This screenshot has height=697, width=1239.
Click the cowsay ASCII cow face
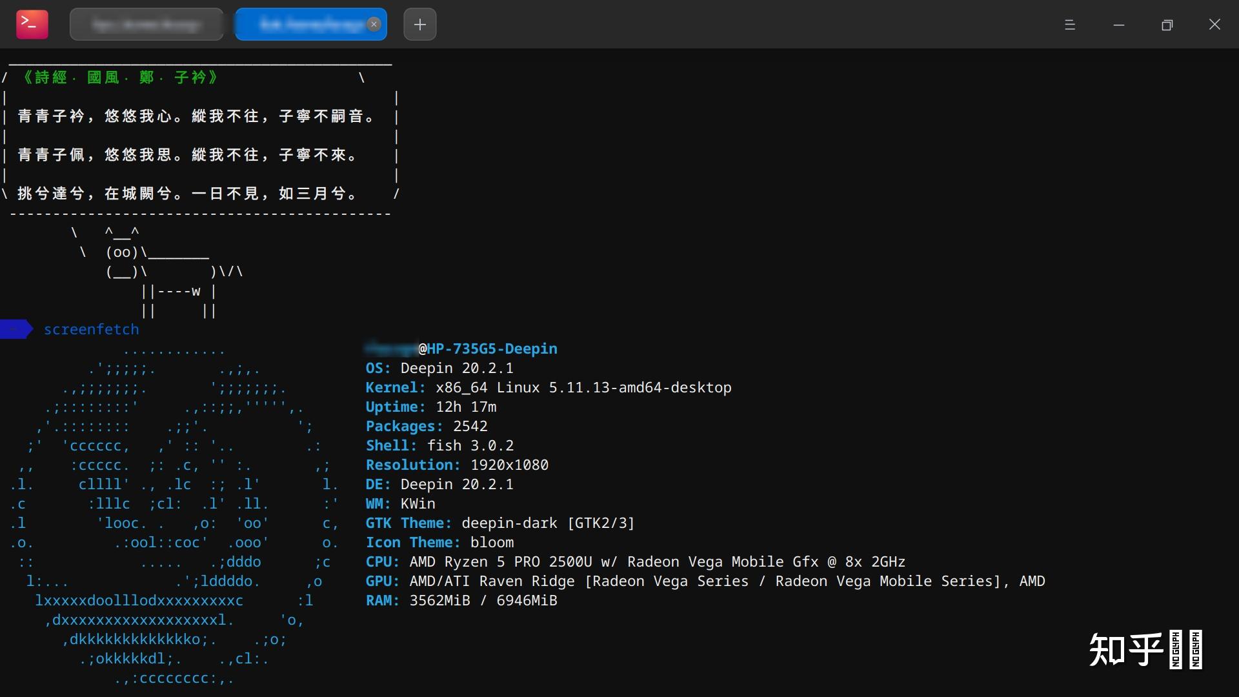pos(122,252)
